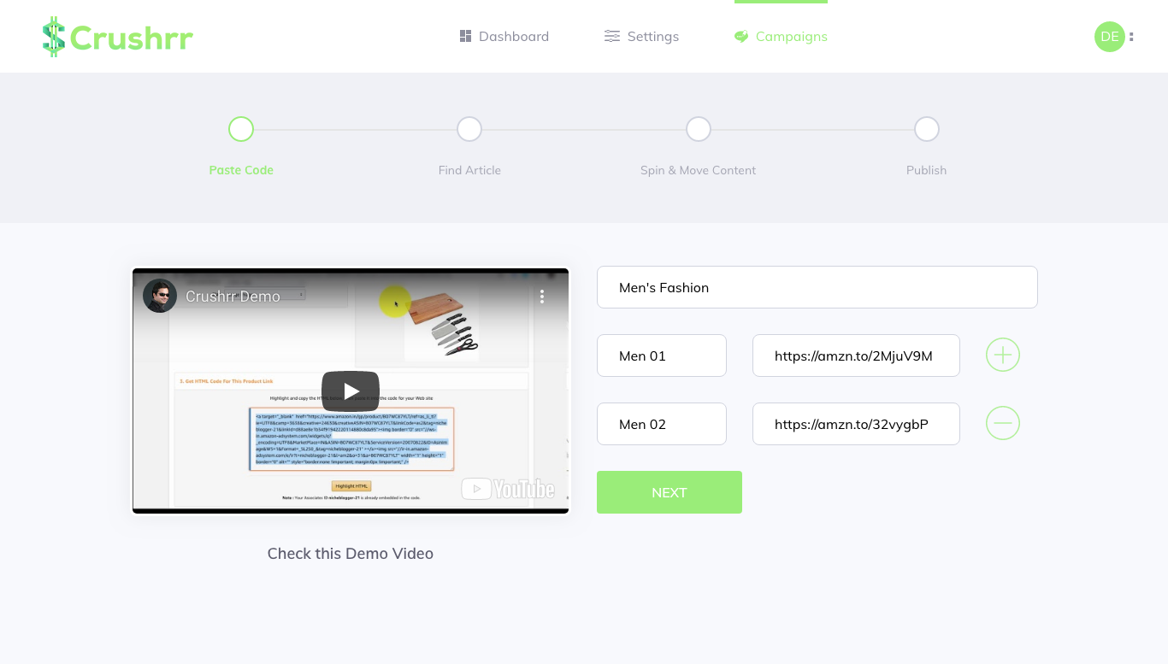Click the Find Article step label
This screenshot has height=664, width=1168.
[x=469, y=170]
